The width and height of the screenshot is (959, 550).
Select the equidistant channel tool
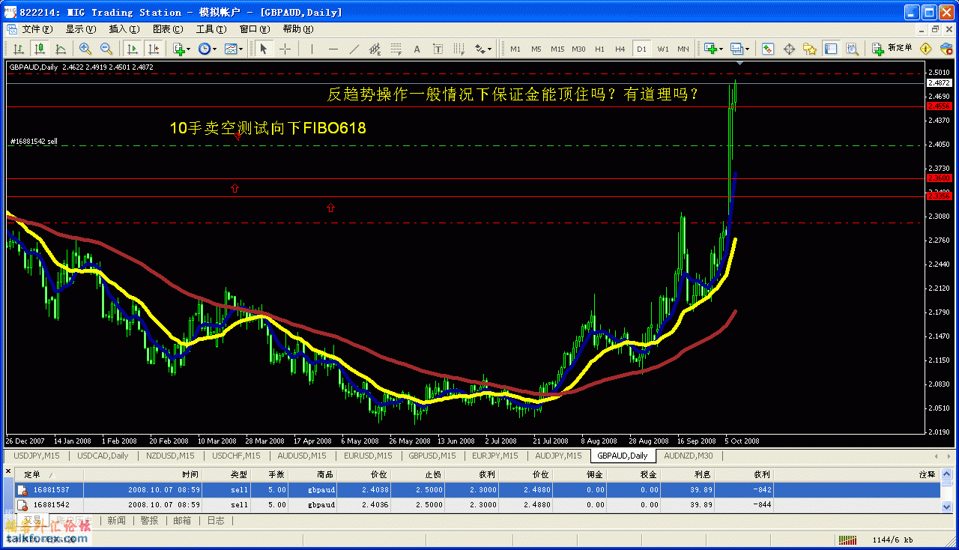point(375,49)
